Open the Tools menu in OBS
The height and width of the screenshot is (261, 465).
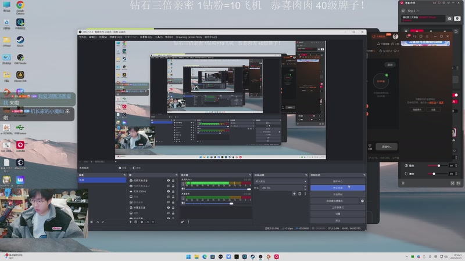159,37
